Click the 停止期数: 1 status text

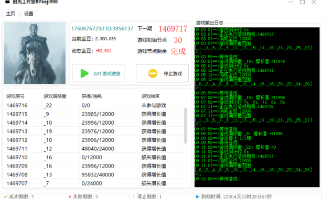tap(149, 196)
